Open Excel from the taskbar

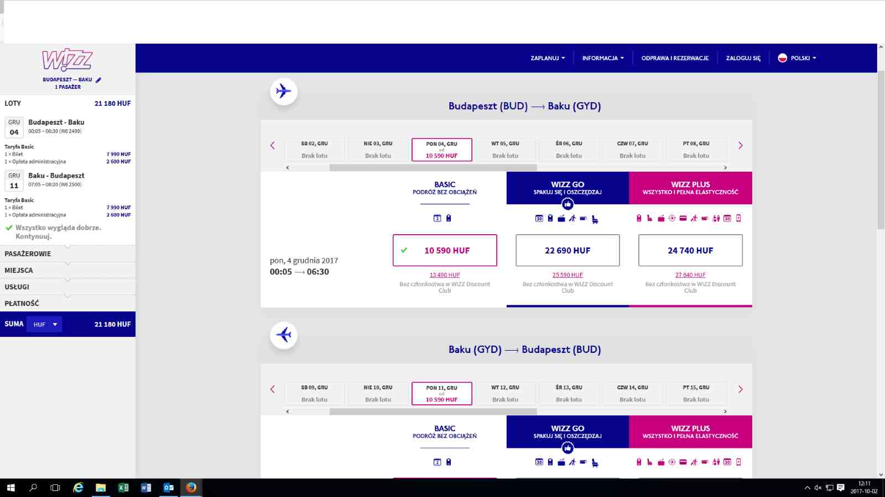tap(123, 488)
